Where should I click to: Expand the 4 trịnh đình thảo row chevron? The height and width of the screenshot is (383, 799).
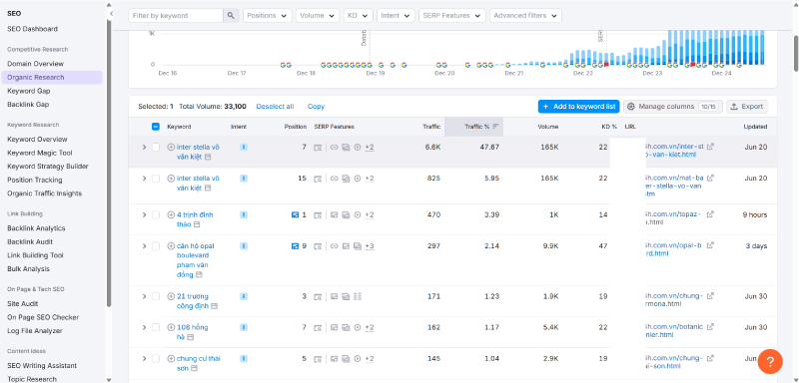pyautogui.click(x=144, y=215)
